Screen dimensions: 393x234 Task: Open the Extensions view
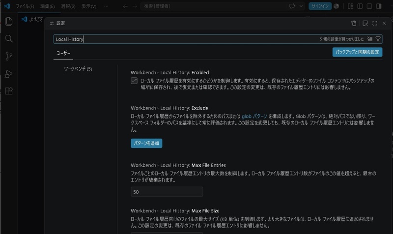point(9,91)
